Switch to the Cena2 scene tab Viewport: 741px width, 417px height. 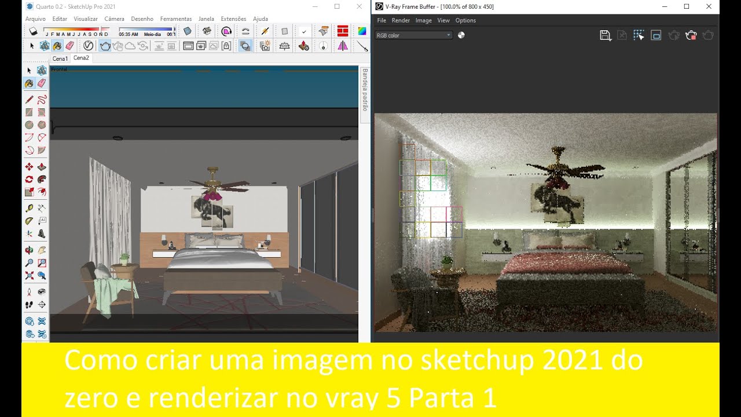81,58
